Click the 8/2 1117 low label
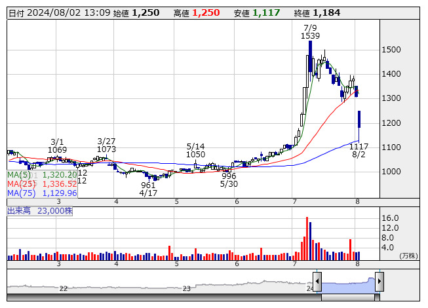Screen dimensions: 428x308 (x=359, y=151)
